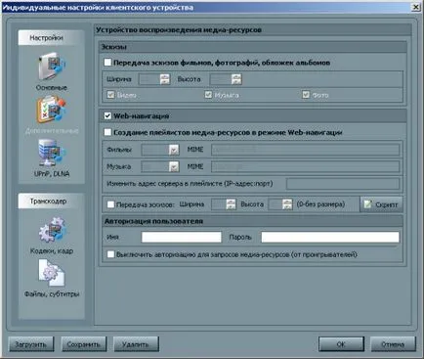
Task: Click the Имя authorization input field
Action: (182, 237)
